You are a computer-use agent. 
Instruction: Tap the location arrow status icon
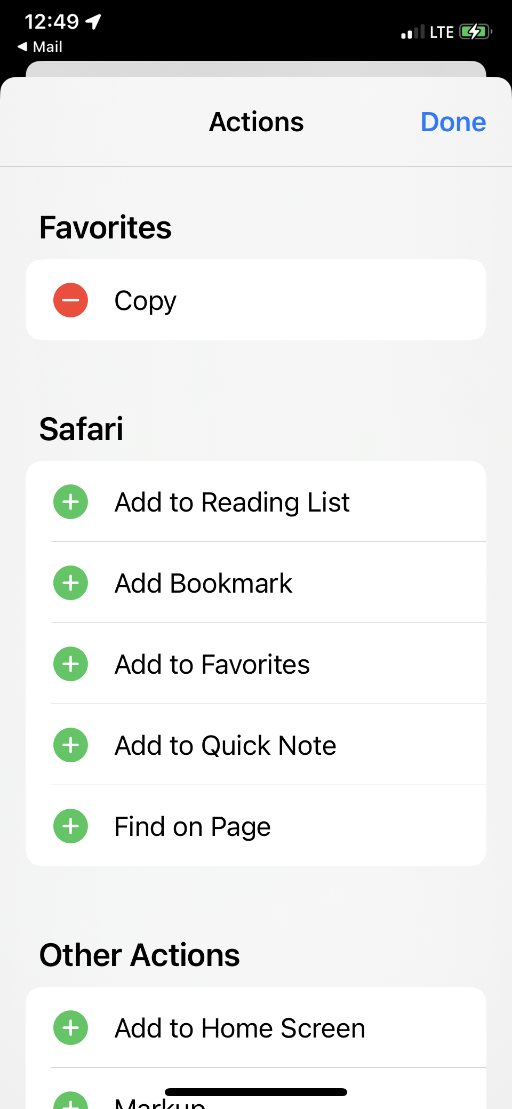[x=93, y=22]
